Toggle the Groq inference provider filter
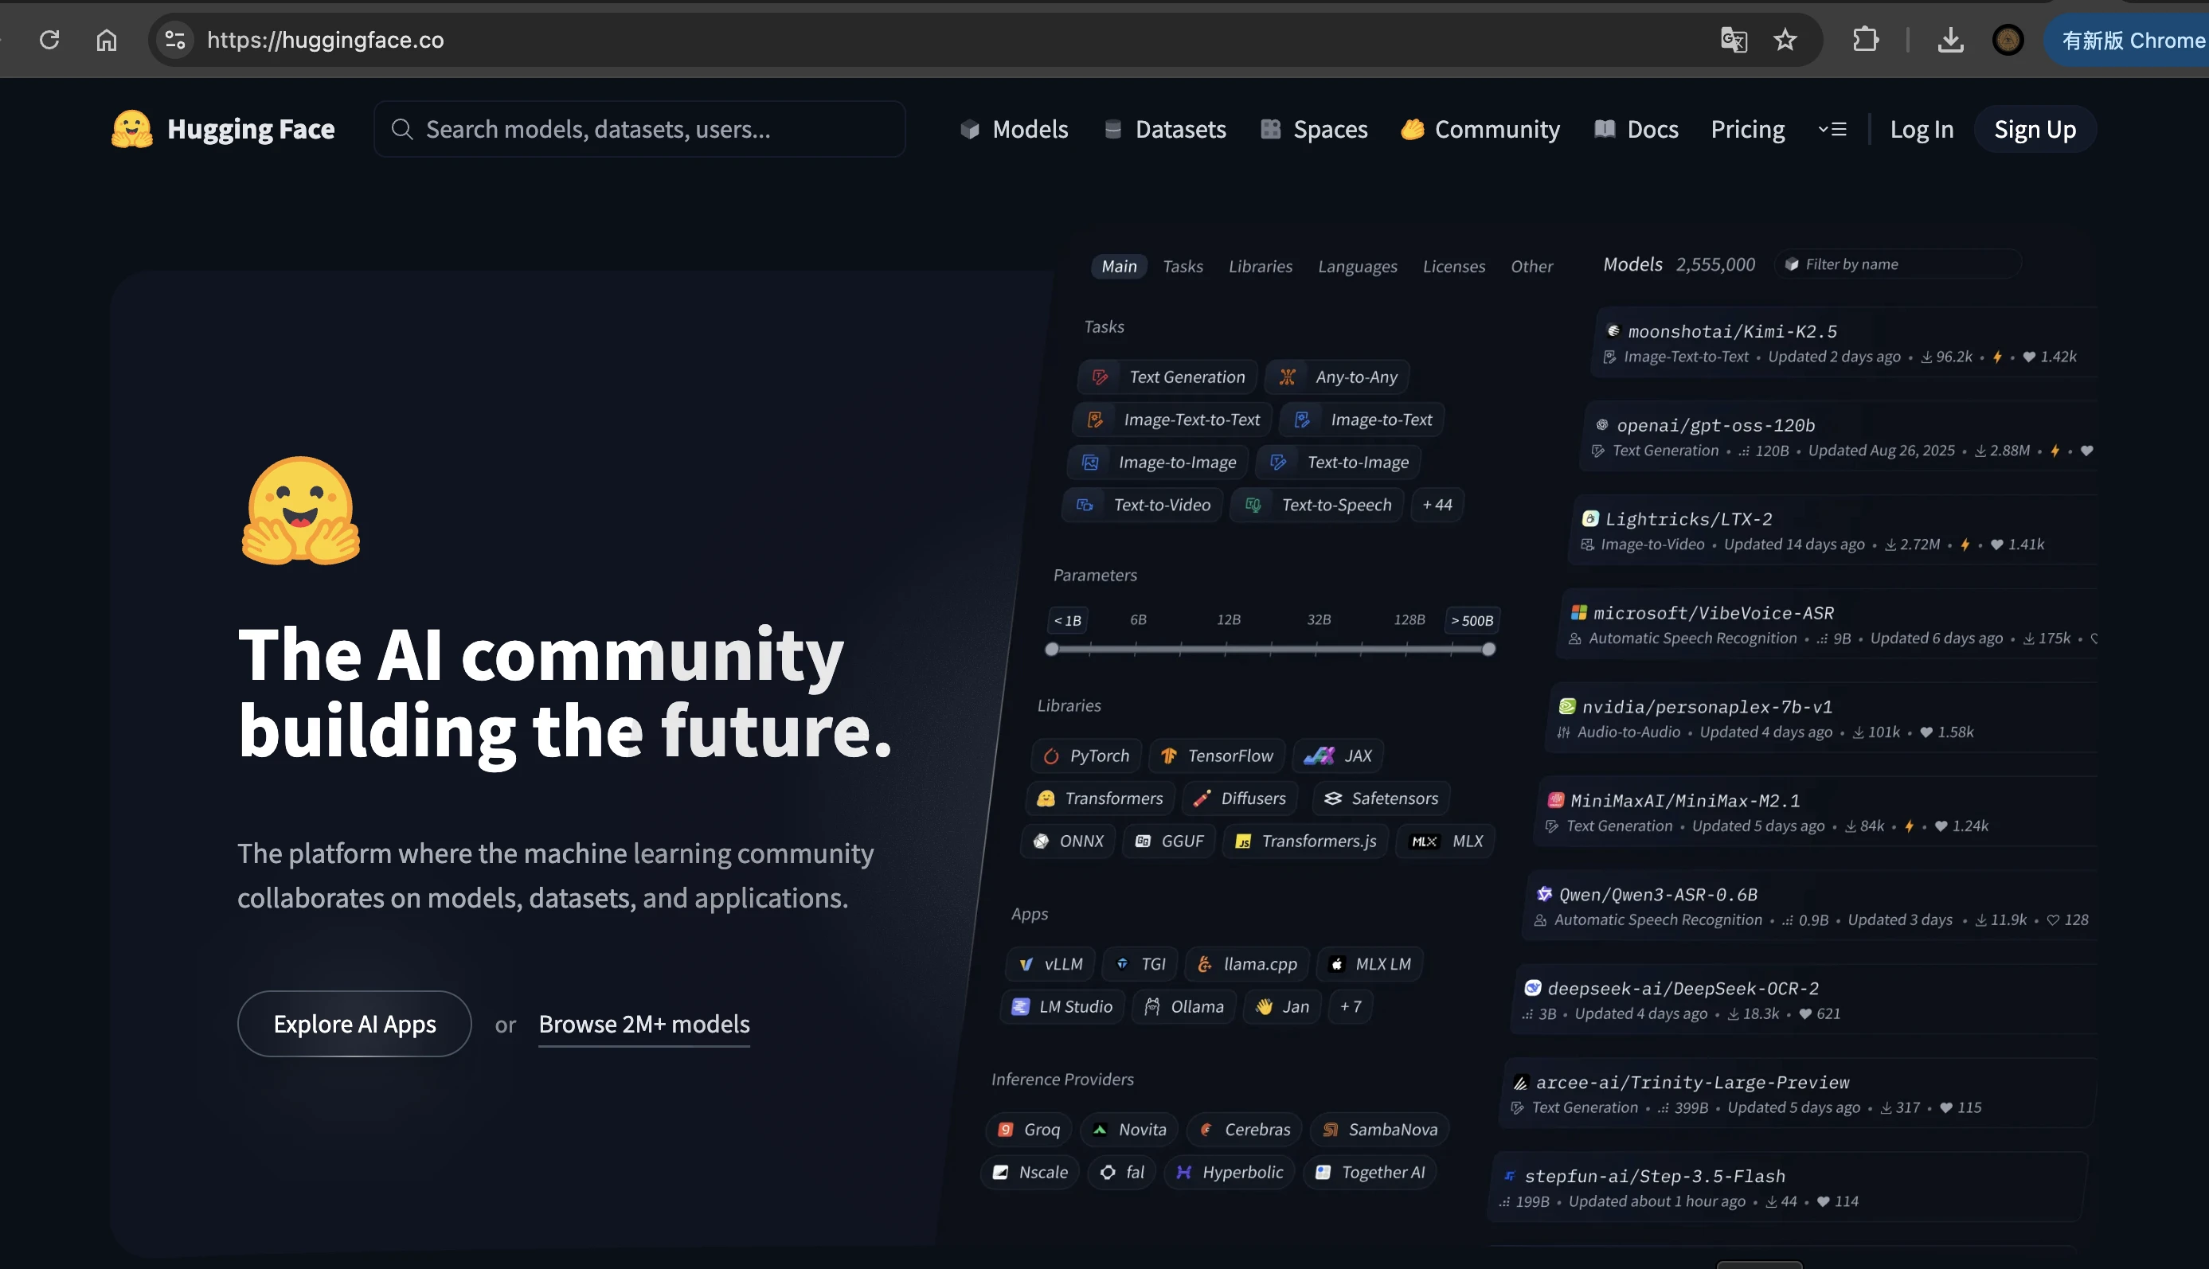 [1030, 1130]
